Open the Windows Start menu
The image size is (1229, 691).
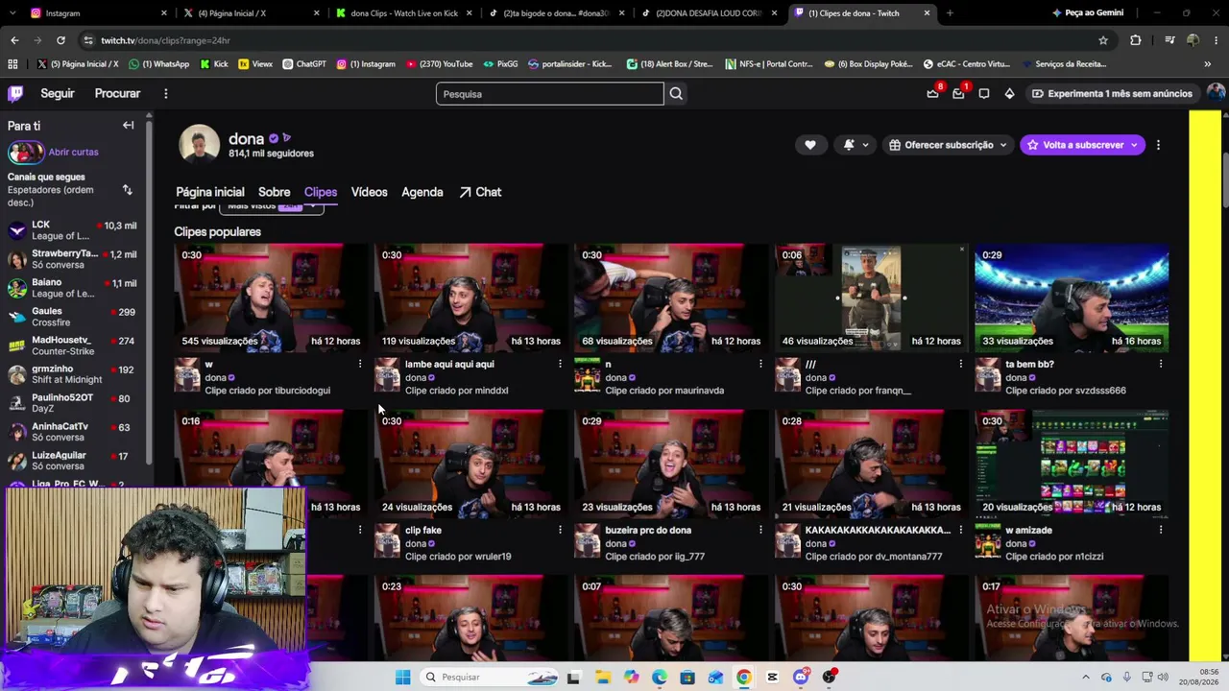[x=403, y=677]
